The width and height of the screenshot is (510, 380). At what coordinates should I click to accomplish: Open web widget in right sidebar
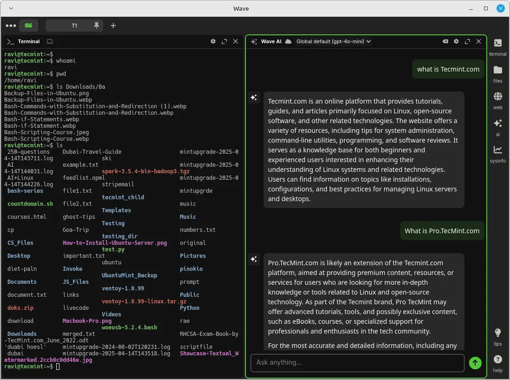pos(497,101)
